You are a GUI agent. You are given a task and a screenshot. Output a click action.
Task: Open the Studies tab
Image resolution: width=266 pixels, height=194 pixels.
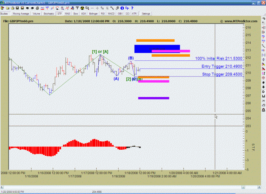(x=4, y=14)
